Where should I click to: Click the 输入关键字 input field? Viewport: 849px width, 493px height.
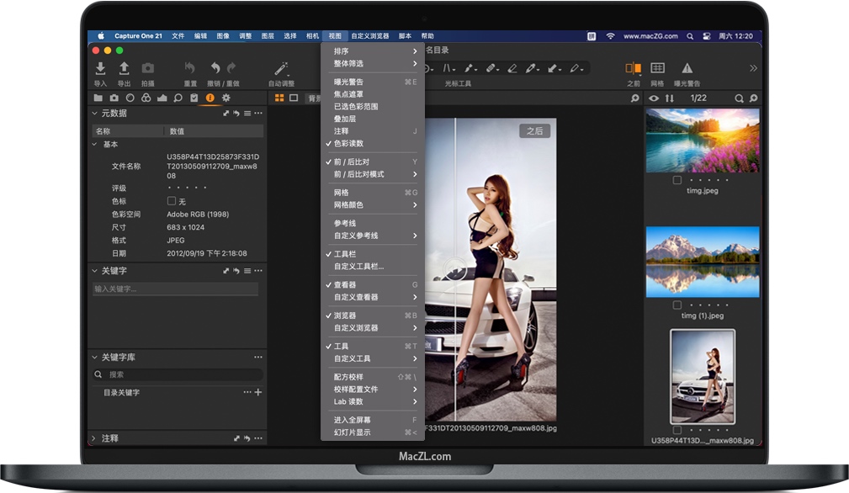pos(175,289)
